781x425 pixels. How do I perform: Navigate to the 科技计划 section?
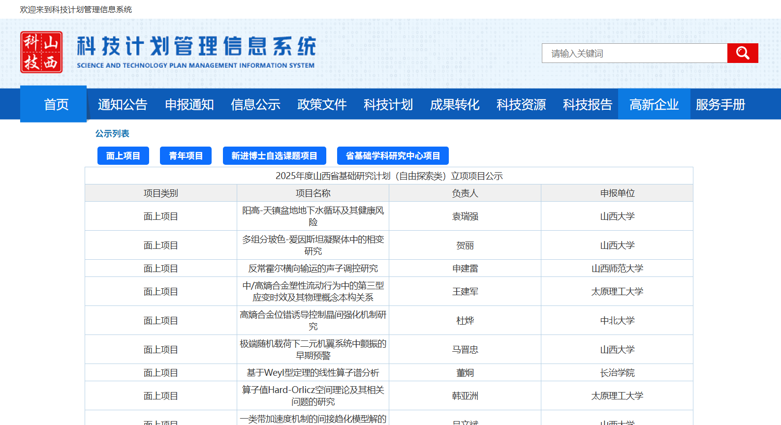tap(388, 104)
